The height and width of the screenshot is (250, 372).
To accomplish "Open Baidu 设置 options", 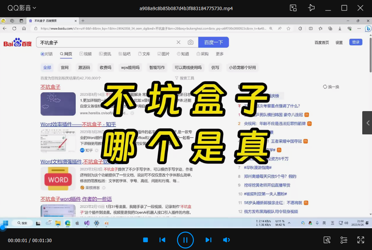I will 339,42.
